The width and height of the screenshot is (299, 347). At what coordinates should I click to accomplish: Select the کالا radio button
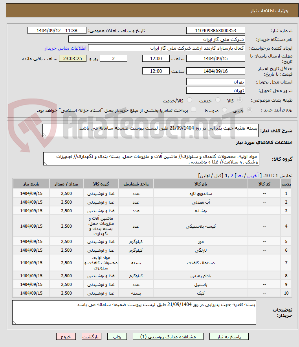pos(240,100)
